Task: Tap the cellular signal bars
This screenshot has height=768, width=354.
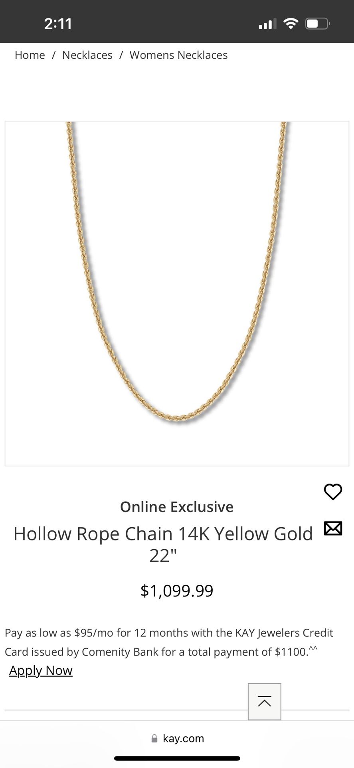Action: (267, 24)
